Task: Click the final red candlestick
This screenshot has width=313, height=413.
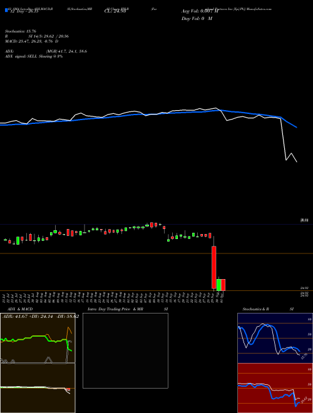Action: [x=223, y=285]
